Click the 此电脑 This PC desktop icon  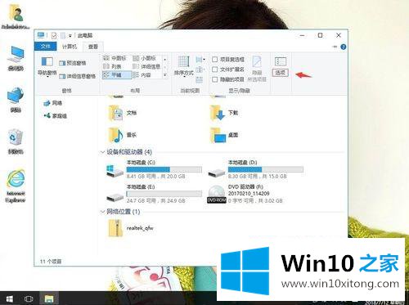pos(16,58)
